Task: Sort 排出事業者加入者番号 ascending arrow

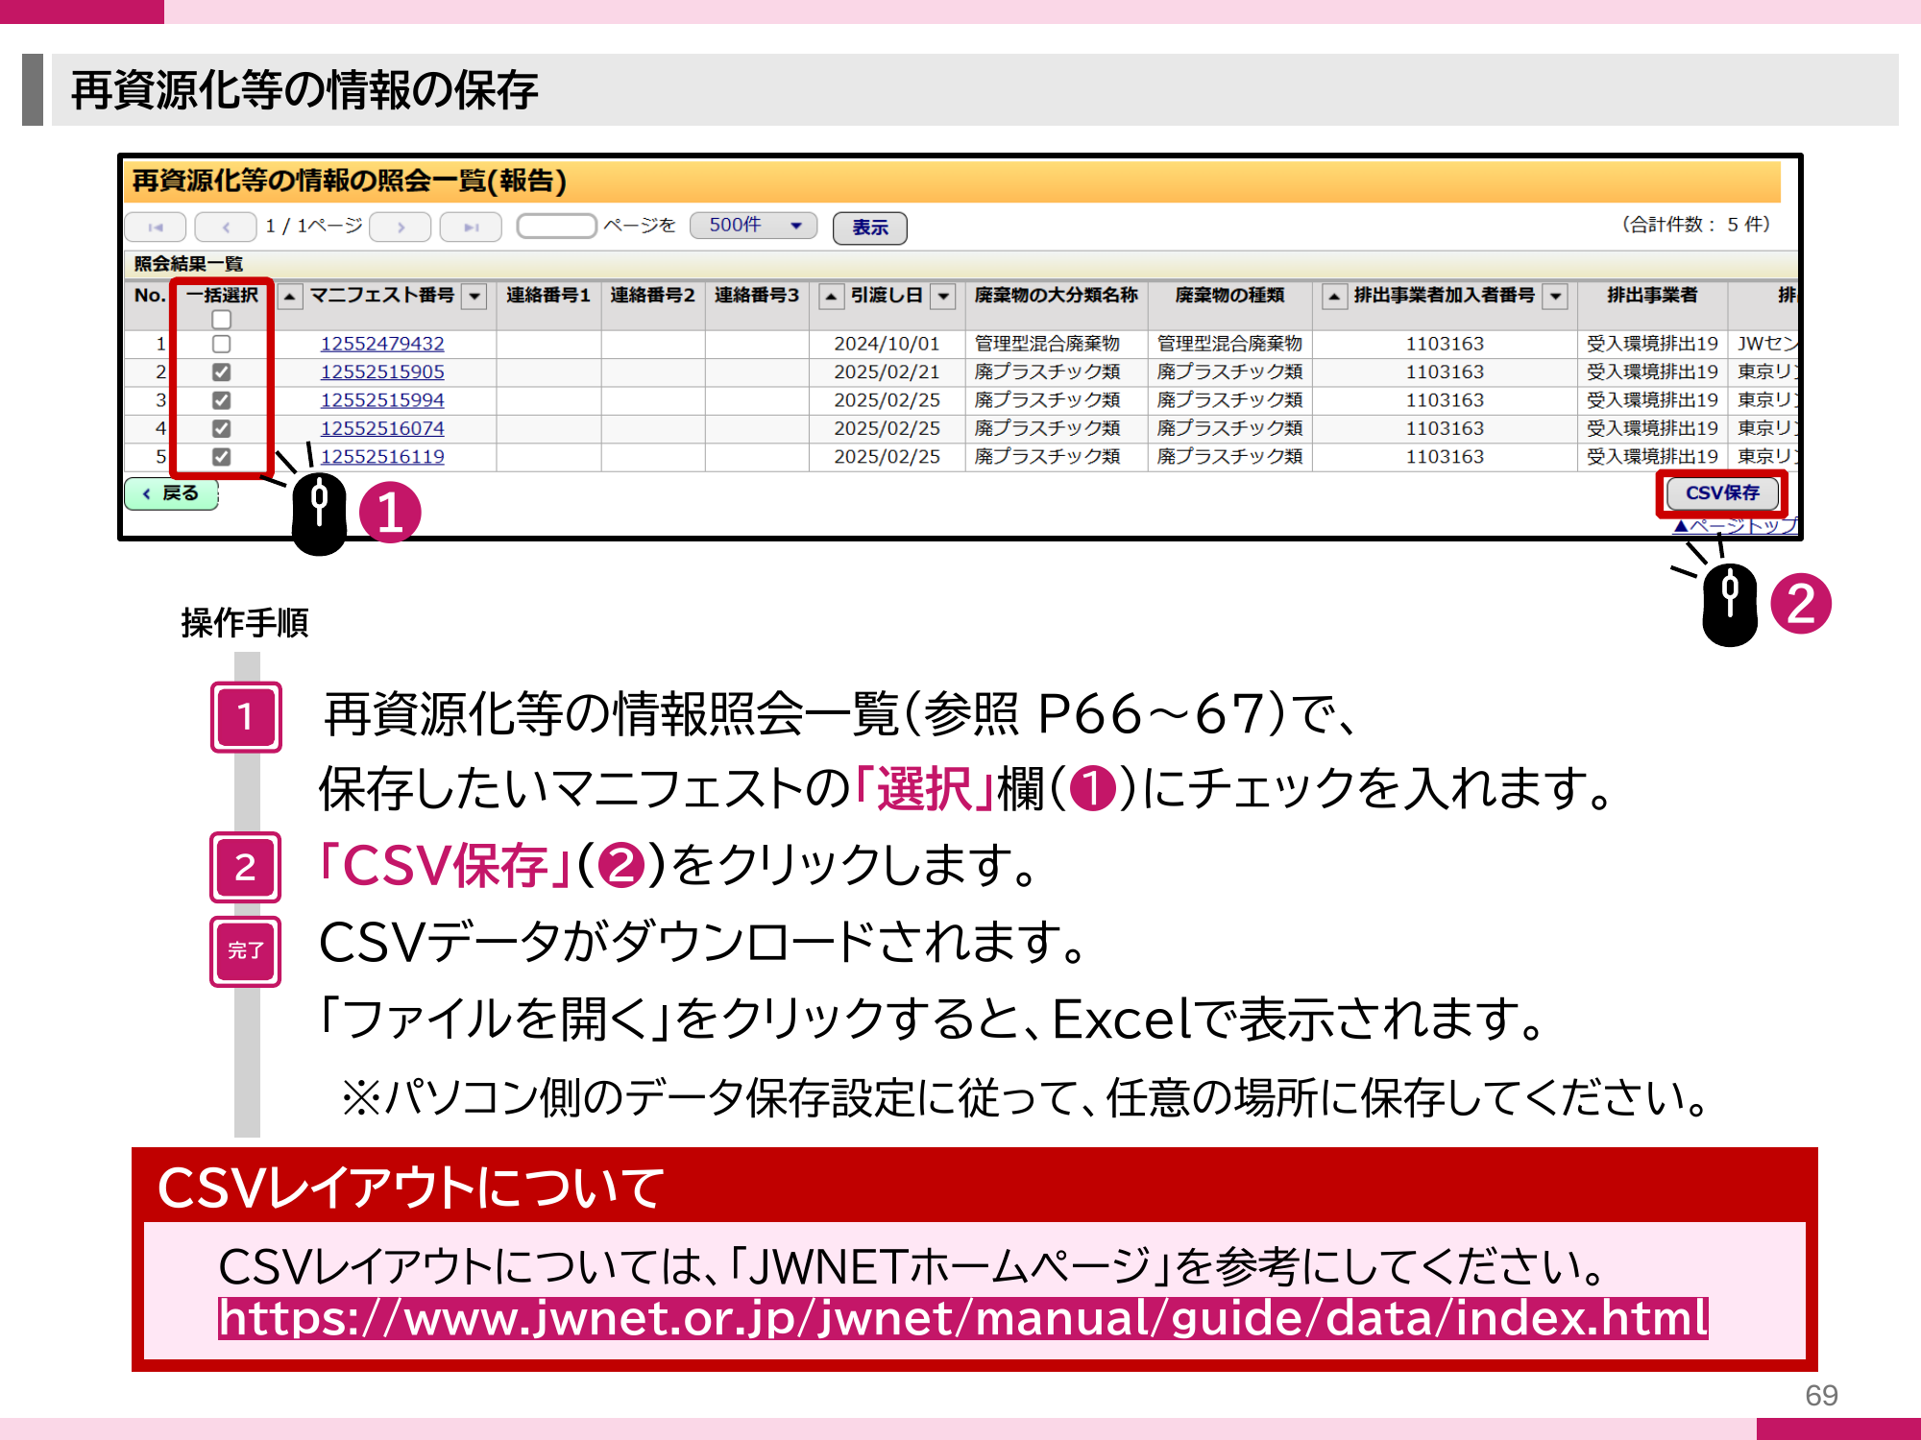Action: click(1333, 297)
